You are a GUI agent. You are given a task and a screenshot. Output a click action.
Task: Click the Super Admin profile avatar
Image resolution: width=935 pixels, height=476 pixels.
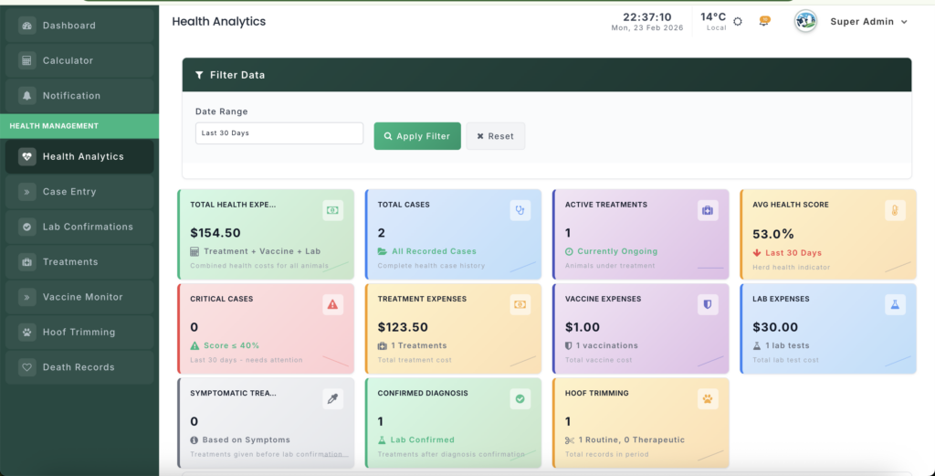click(805, 21)
